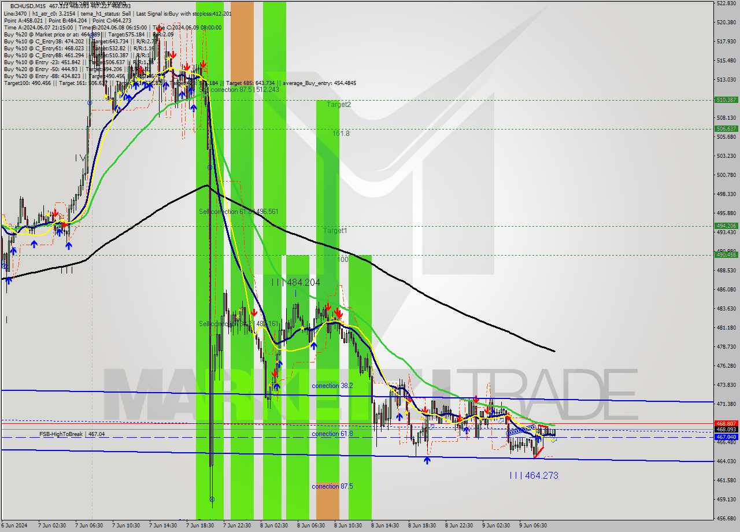Click the green 494.206 price tag
This screenshot has width=740, height=532.
[x=726, y=226]
